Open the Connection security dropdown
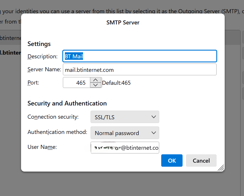Screen dimensions: 244x196 (x=125, y=117)
